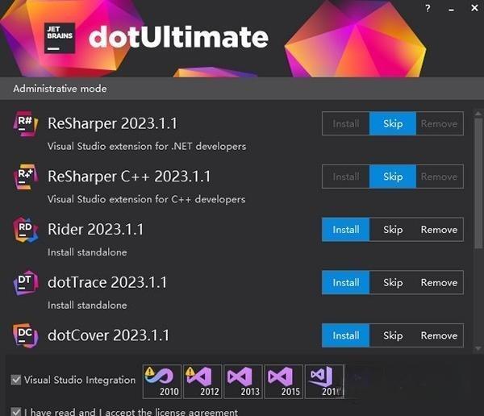This screenshot has height=416, width=484.
Task: Choose Skip for dotCover 2023.1.1
Action: [393, 335]
